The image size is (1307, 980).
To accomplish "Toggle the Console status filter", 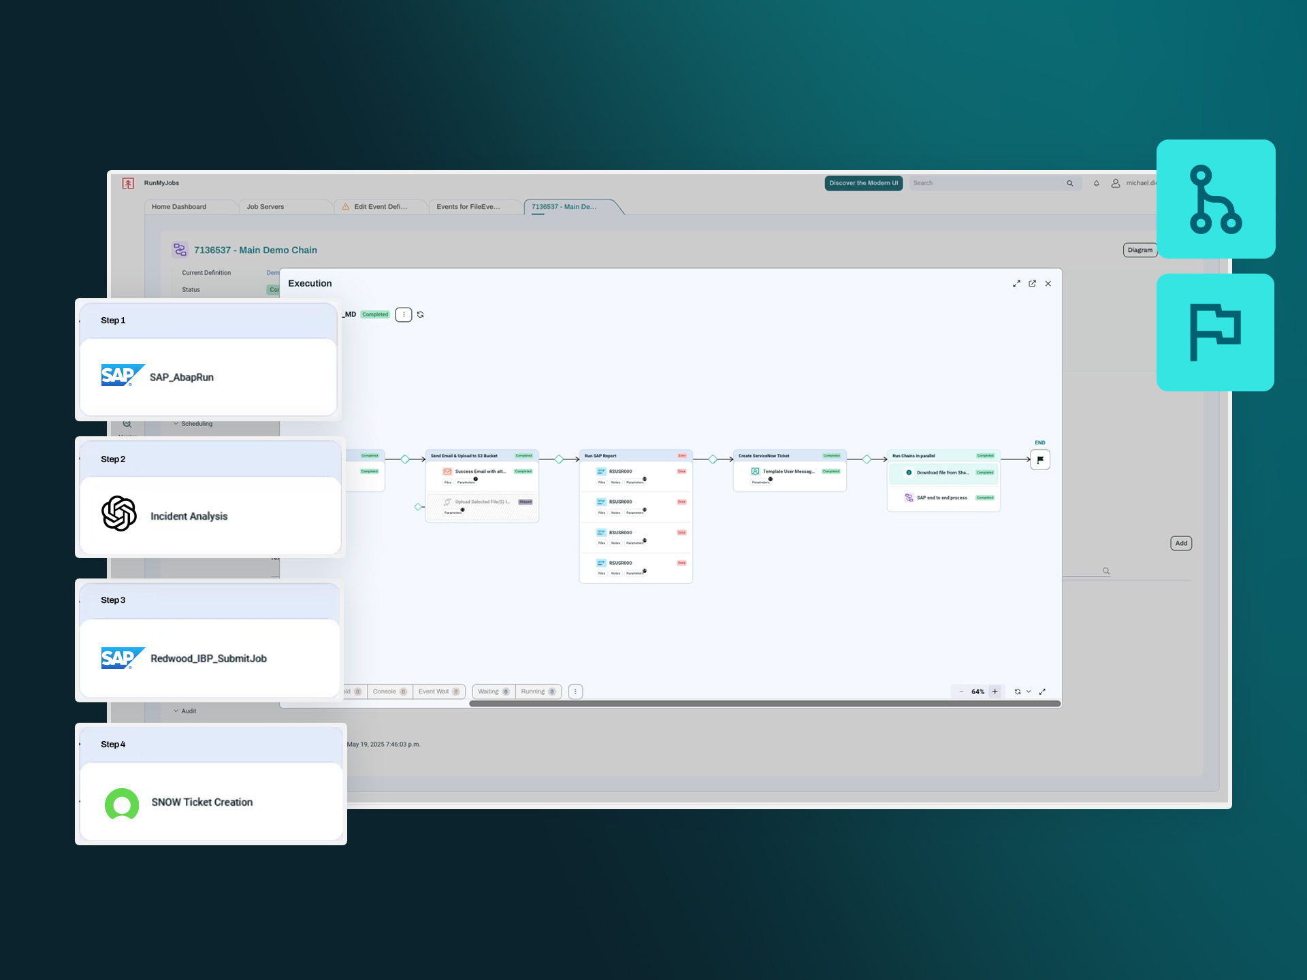I will tap(389, 691).
